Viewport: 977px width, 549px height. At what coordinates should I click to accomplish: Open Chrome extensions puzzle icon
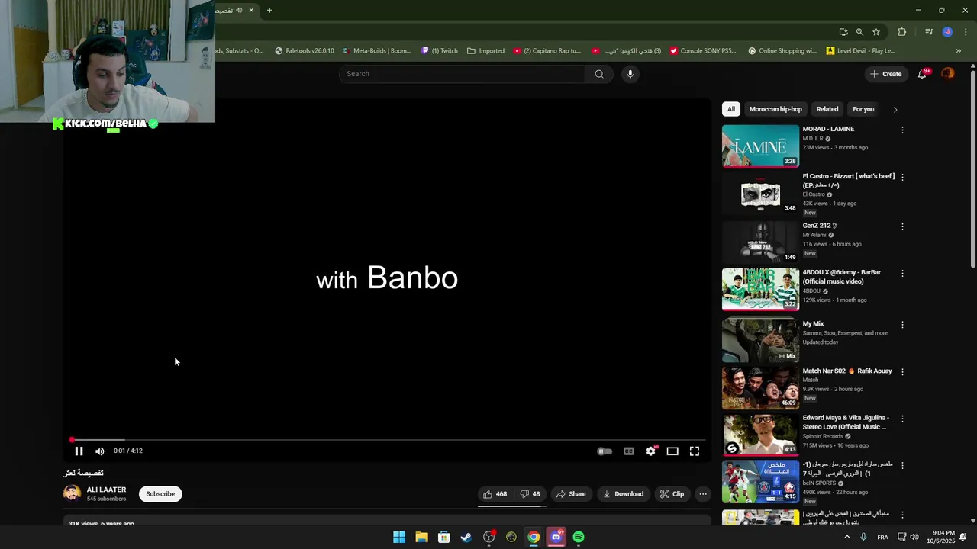coord(902,32)
